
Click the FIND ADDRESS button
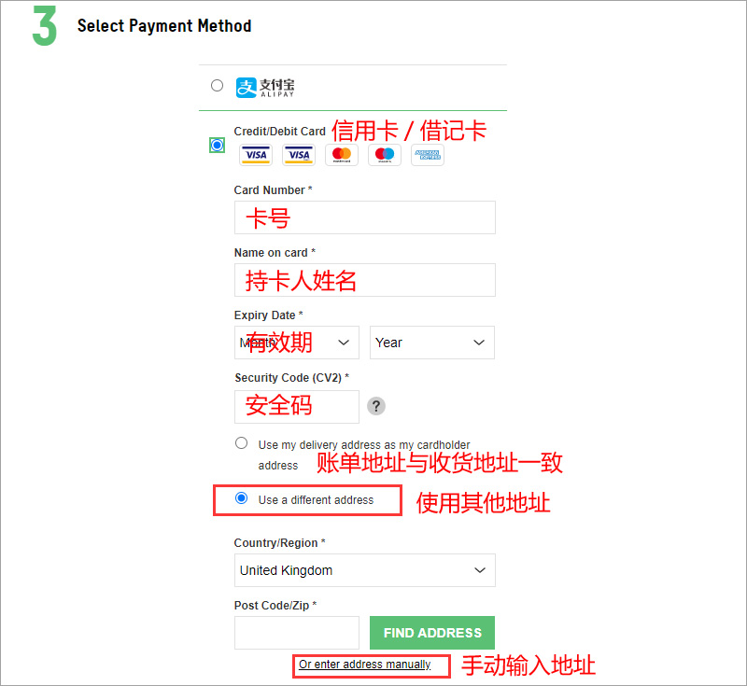click(x=432, y=633)
